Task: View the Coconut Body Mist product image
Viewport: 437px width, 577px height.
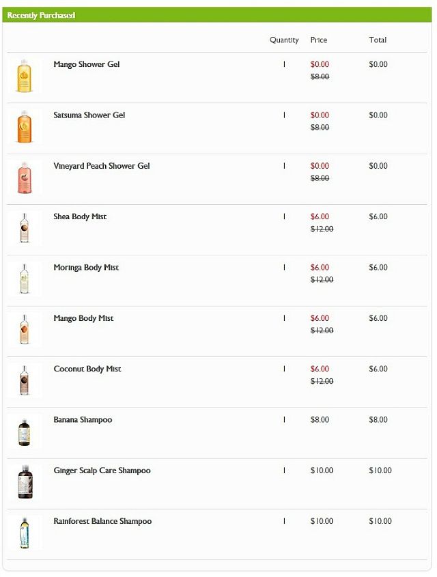Action: click(25, 380)
